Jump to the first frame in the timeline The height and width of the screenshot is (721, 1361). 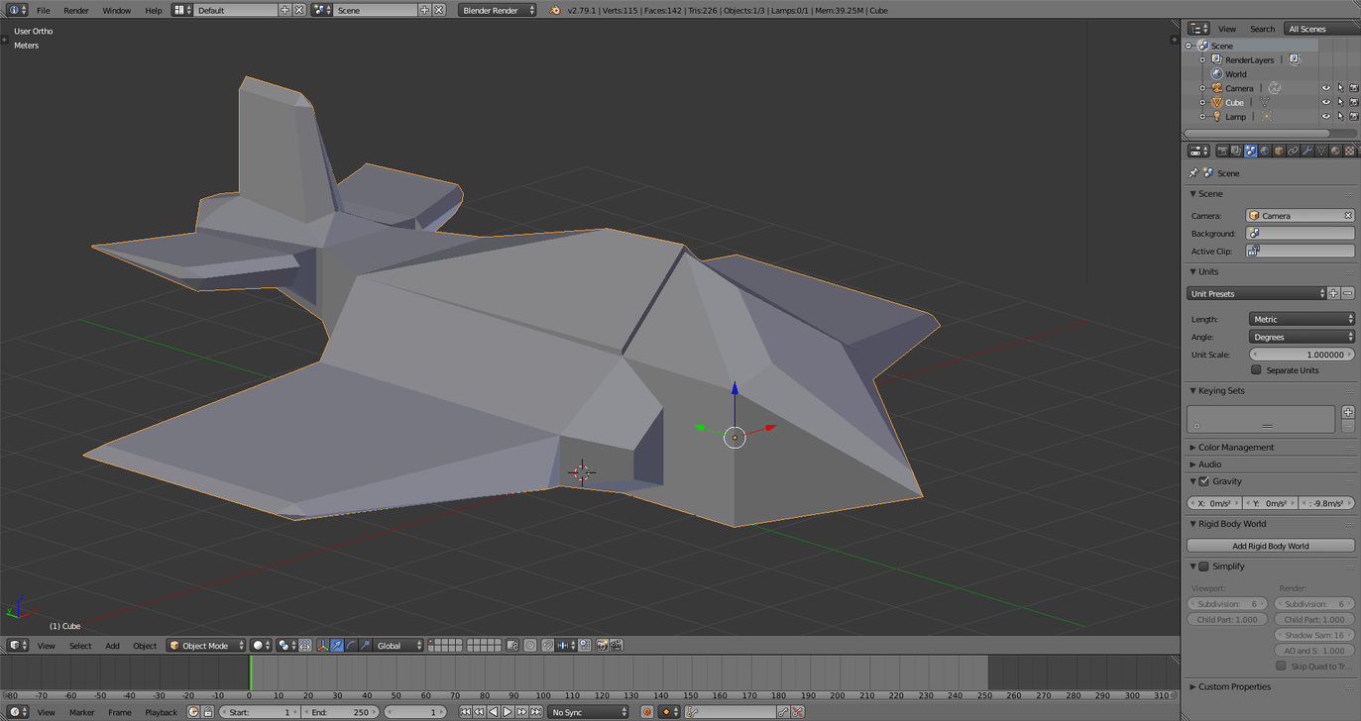(x=465, y=712)
